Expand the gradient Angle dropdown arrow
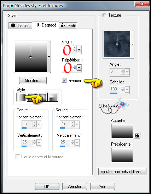The width and height of the screenshot is (151, 194). 79,49
